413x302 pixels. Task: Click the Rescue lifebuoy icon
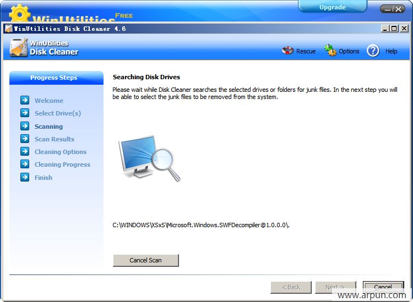287,50
